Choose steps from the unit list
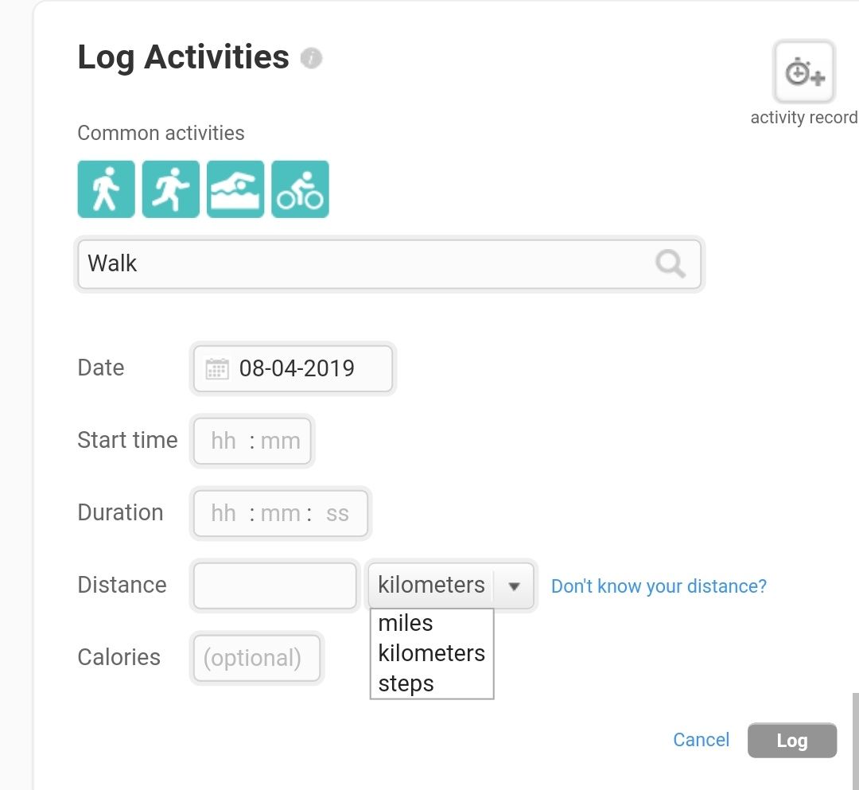This screenshot has height=790, width=859. click(406, 683)
